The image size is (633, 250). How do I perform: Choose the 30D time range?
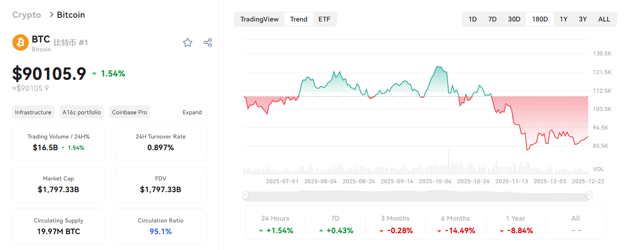pos(514,19)
